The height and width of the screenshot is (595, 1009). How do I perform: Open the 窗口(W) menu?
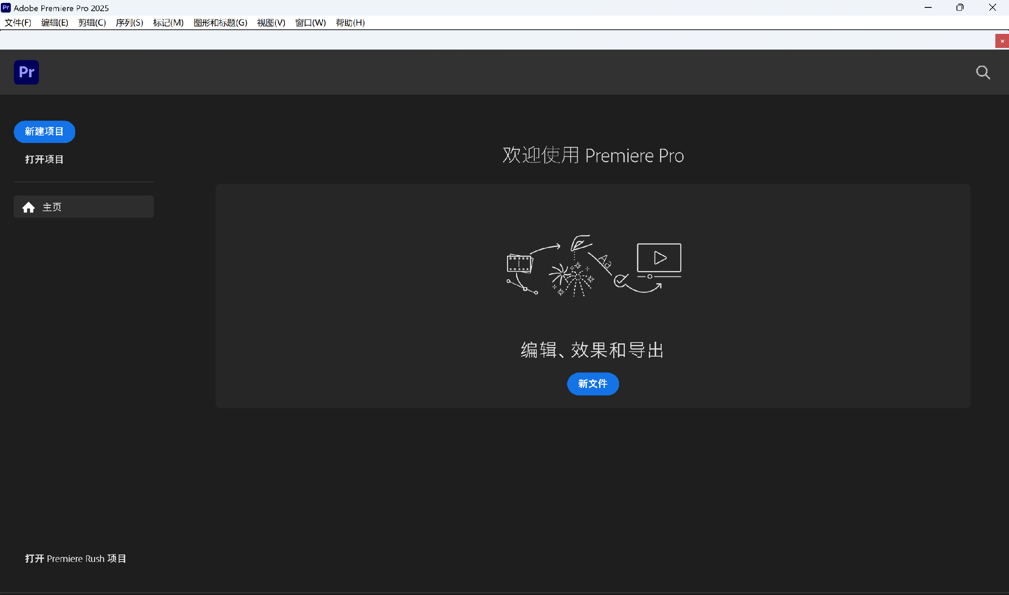point(310,23)
